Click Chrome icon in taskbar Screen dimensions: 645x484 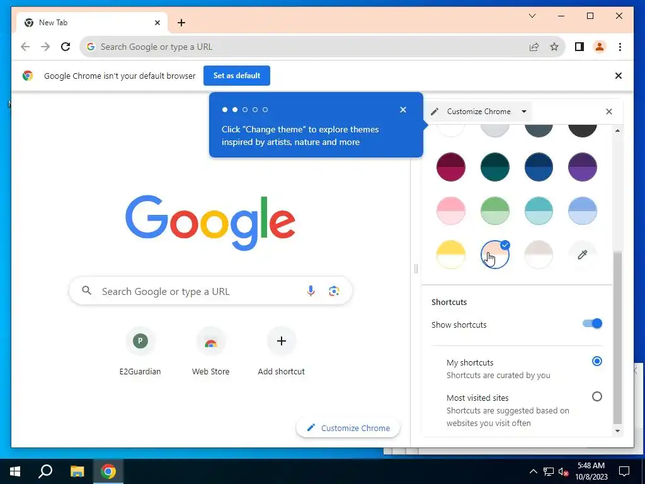point(108,471)
